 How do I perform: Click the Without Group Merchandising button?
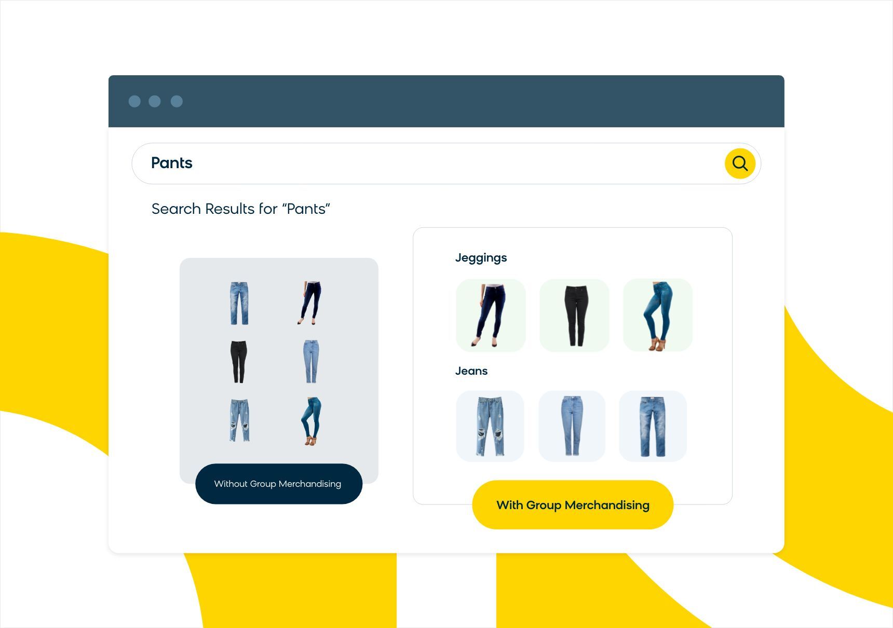pyautogui.click(x=279, y=484)
